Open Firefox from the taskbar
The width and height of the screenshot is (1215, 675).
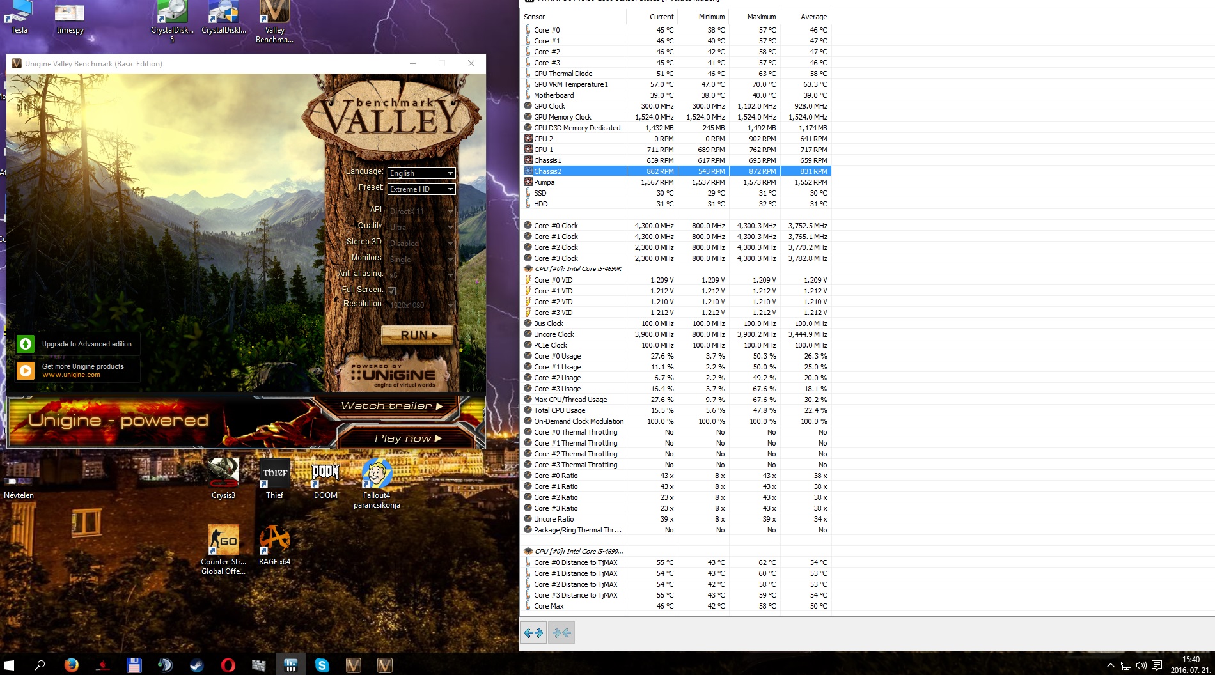(71, 665)
